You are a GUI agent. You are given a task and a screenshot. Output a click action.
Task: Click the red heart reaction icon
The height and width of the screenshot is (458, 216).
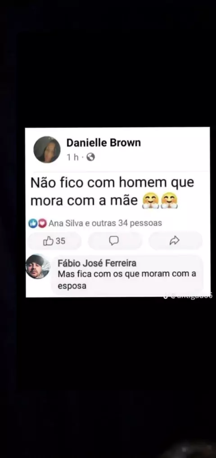[42, 224]
